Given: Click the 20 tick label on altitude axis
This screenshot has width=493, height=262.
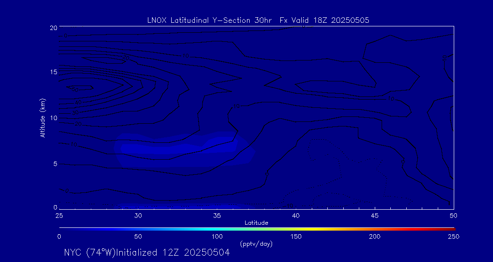Looking at the screenshot, I should click(53, 28).
